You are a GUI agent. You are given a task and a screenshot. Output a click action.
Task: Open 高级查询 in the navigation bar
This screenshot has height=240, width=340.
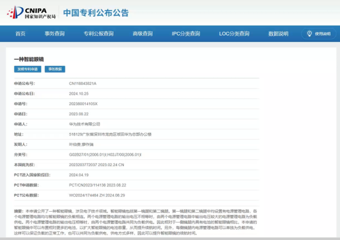pyautogui.click(x=143, y=34)
